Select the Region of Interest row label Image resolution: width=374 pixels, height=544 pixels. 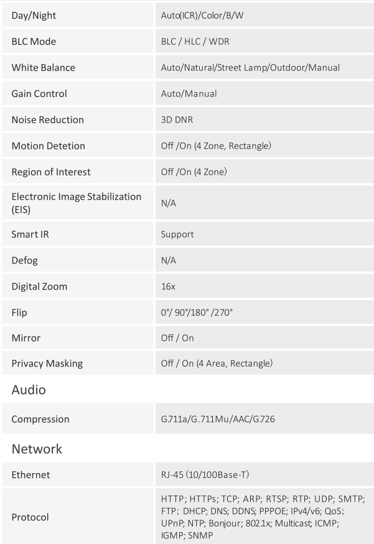tap(50, 172)
